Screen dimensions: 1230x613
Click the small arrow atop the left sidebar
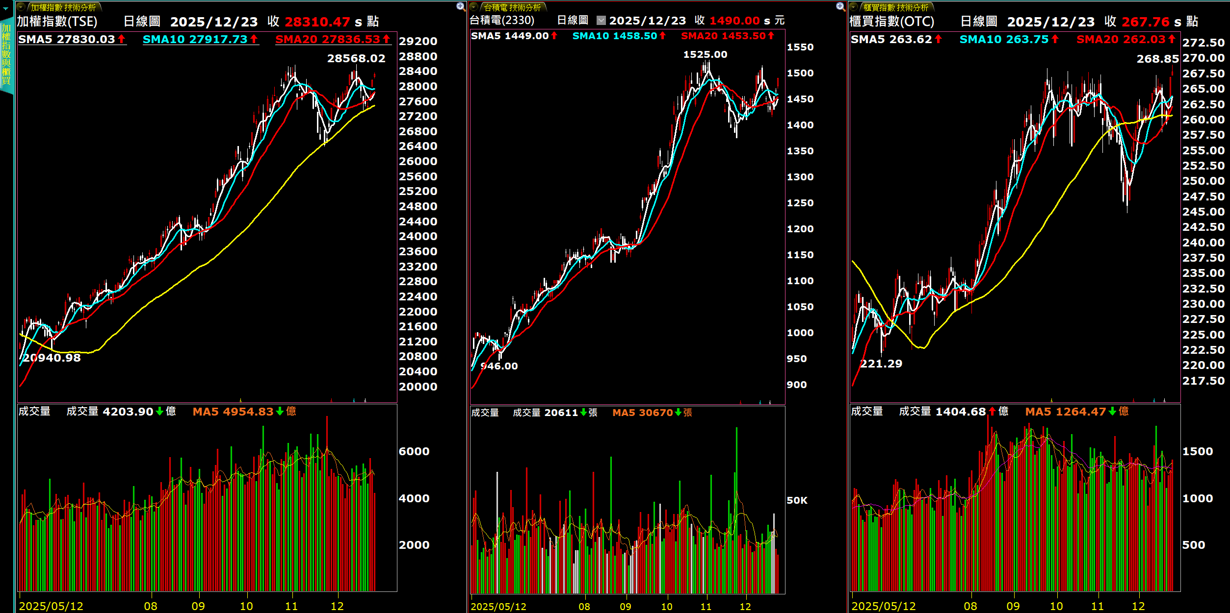pos(6,8)
